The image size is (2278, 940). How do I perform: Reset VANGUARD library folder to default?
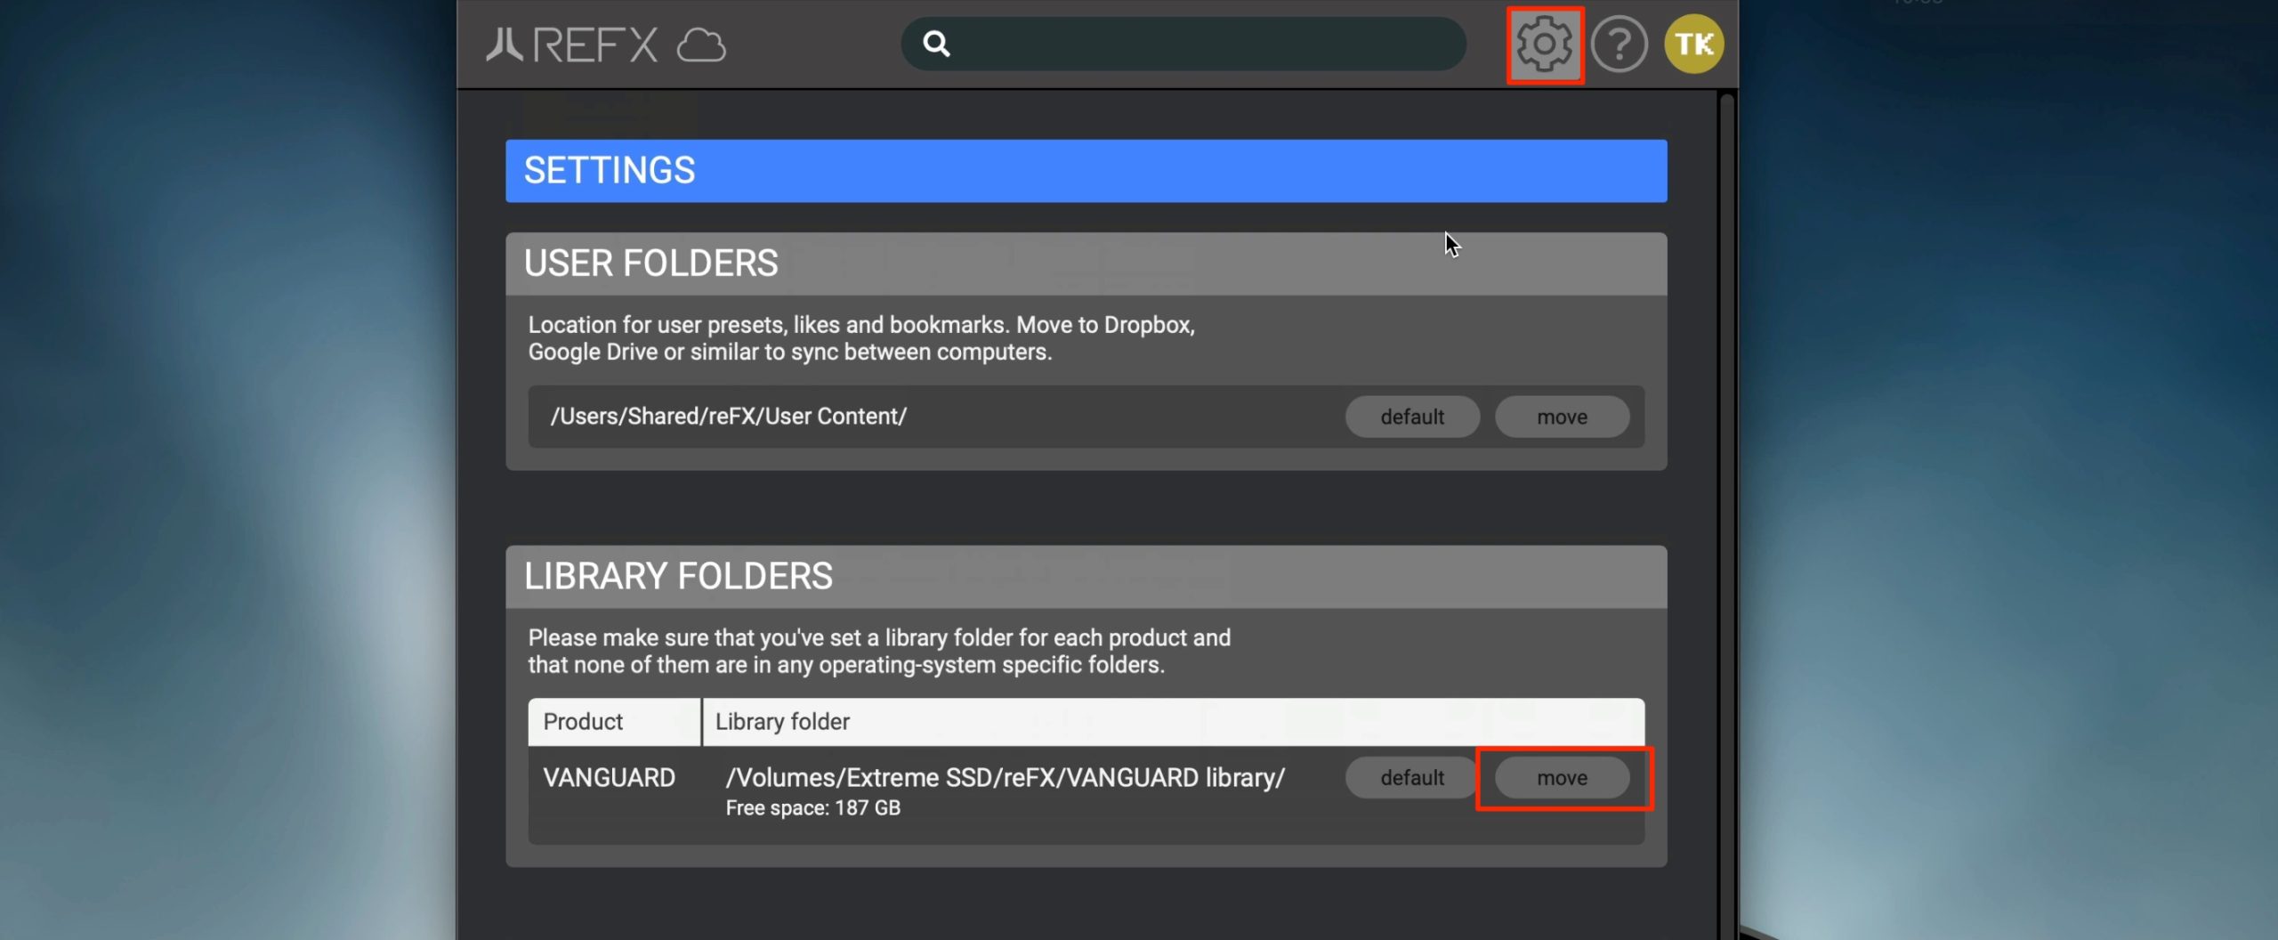click(x=1412, y=778)
